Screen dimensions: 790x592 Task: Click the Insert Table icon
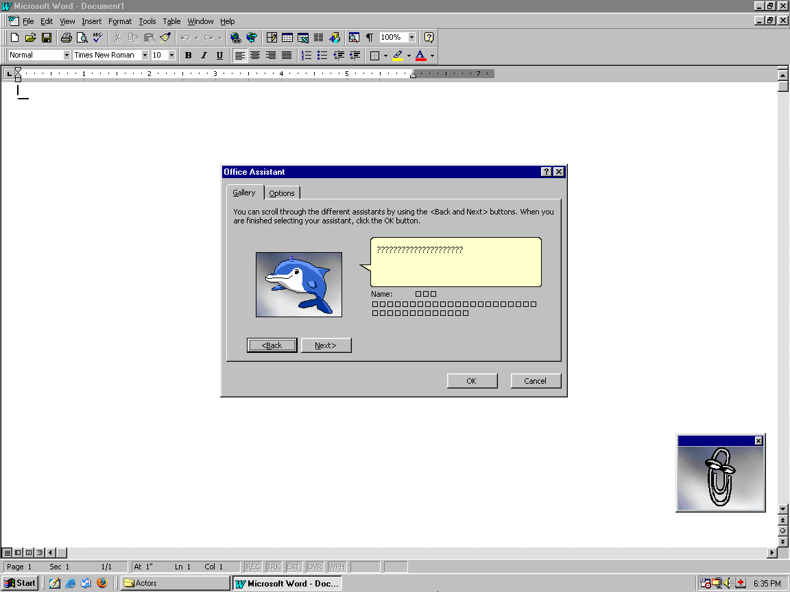[287, 38]
